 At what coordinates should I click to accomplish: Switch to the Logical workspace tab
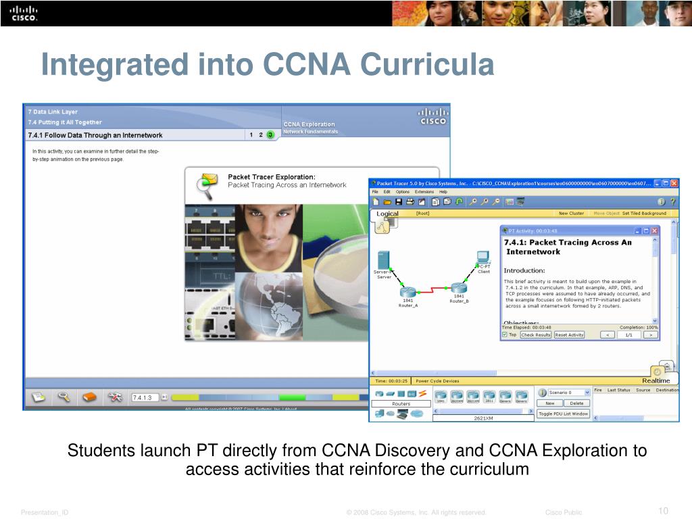coord(387,214)
